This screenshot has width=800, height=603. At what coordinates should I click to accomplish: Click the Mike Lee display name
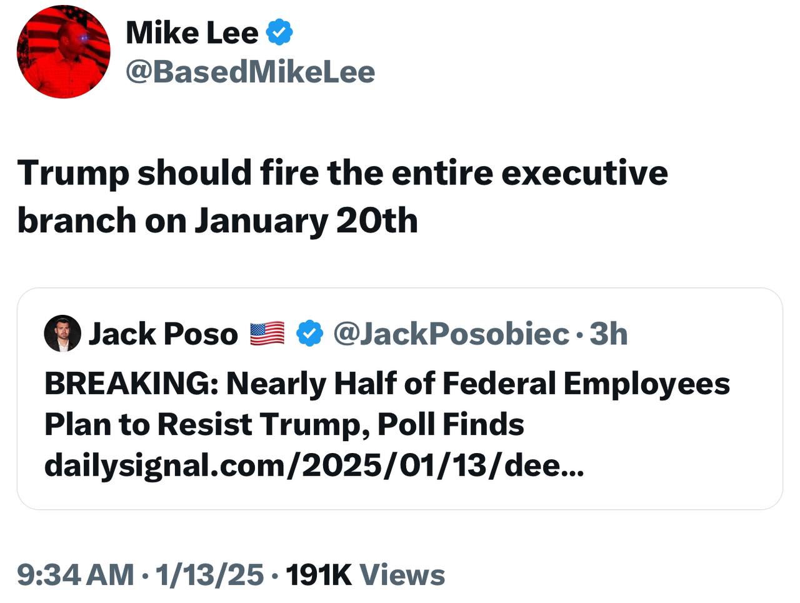(x=192, y=32)
